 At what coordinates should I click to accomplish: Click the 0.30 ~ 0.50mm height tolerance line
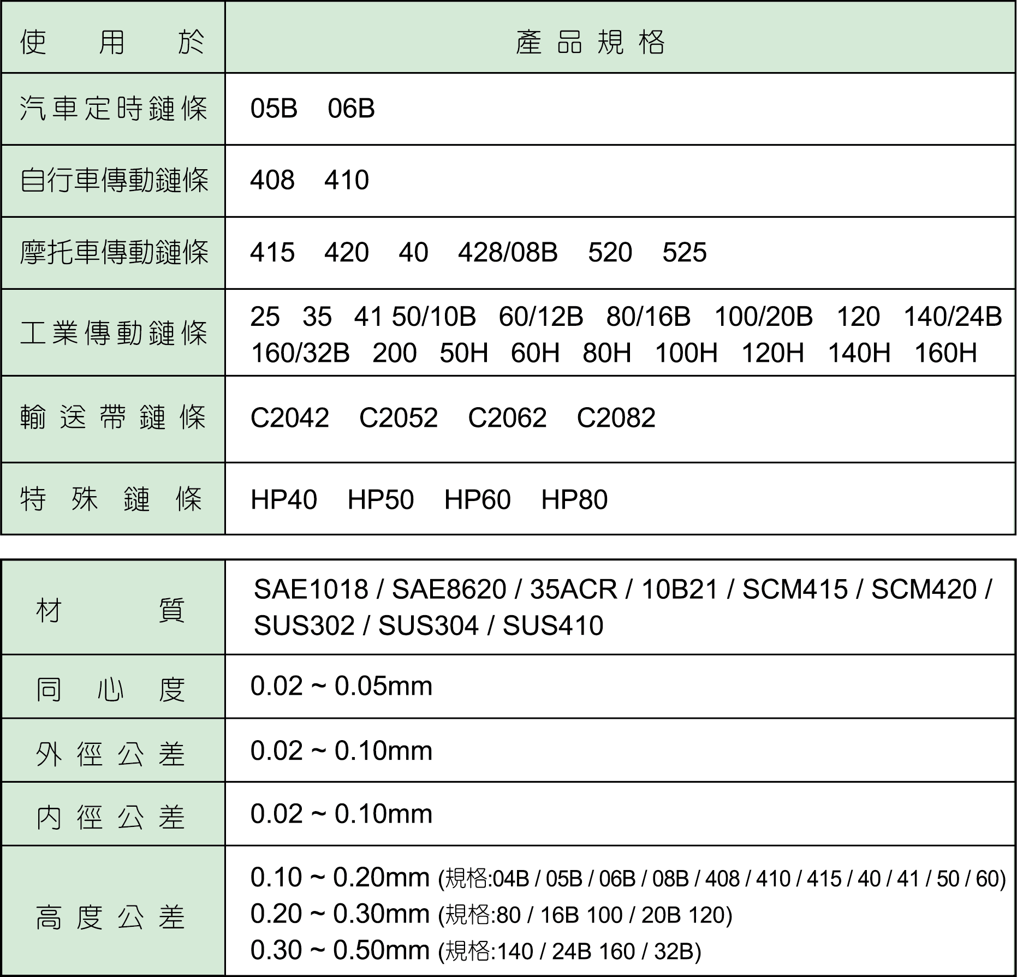click(475, 951)
